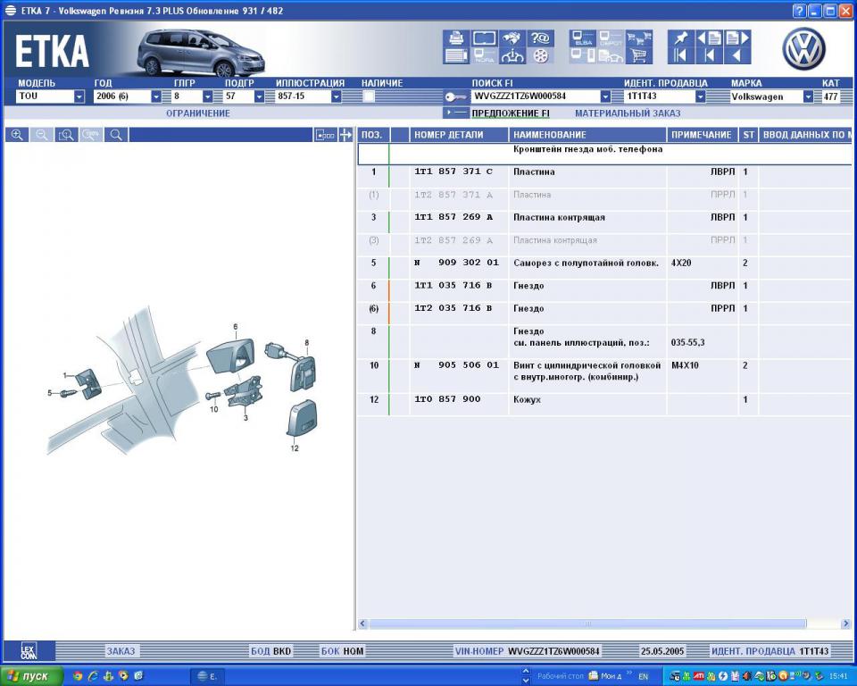
Task: Click the ЗАКАЗ order button in status bar
Action: [x=121, y=651]
